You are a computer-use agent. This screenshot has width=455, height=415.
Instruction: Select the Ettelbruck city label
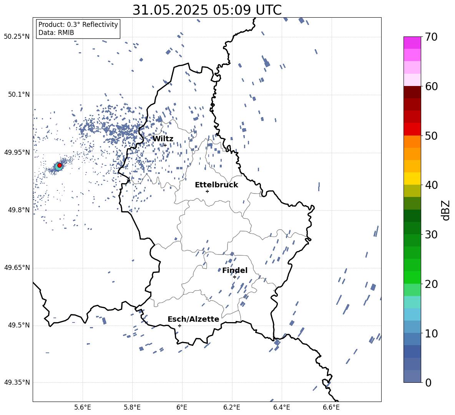click(x=216, y=185)
